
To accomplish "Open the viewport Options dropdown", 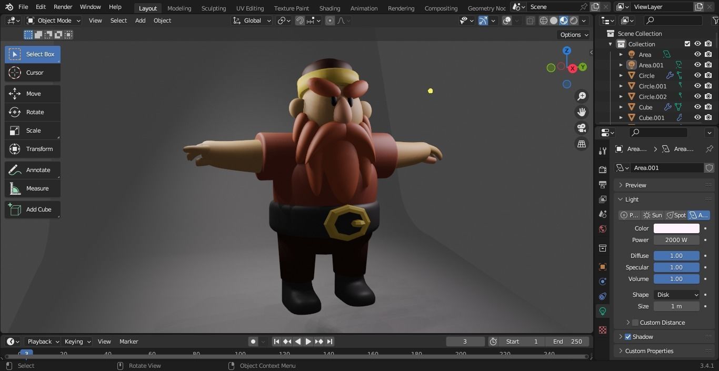I will click(x=574, y=35).
